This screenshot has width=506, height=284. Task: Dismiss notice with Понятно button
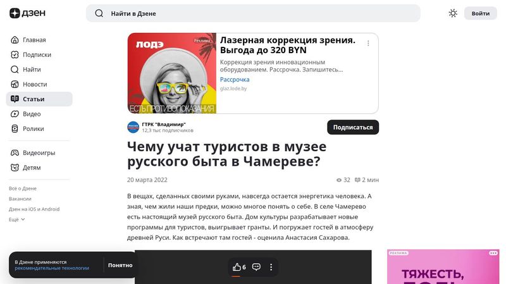(x=120, y=265)
